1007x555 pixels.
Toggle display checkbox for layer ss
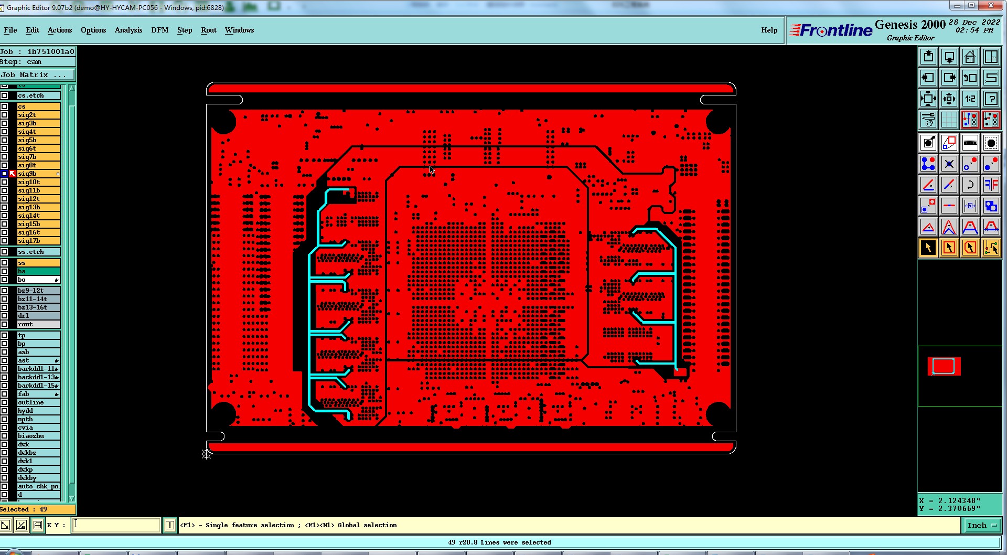pos(4,263)
